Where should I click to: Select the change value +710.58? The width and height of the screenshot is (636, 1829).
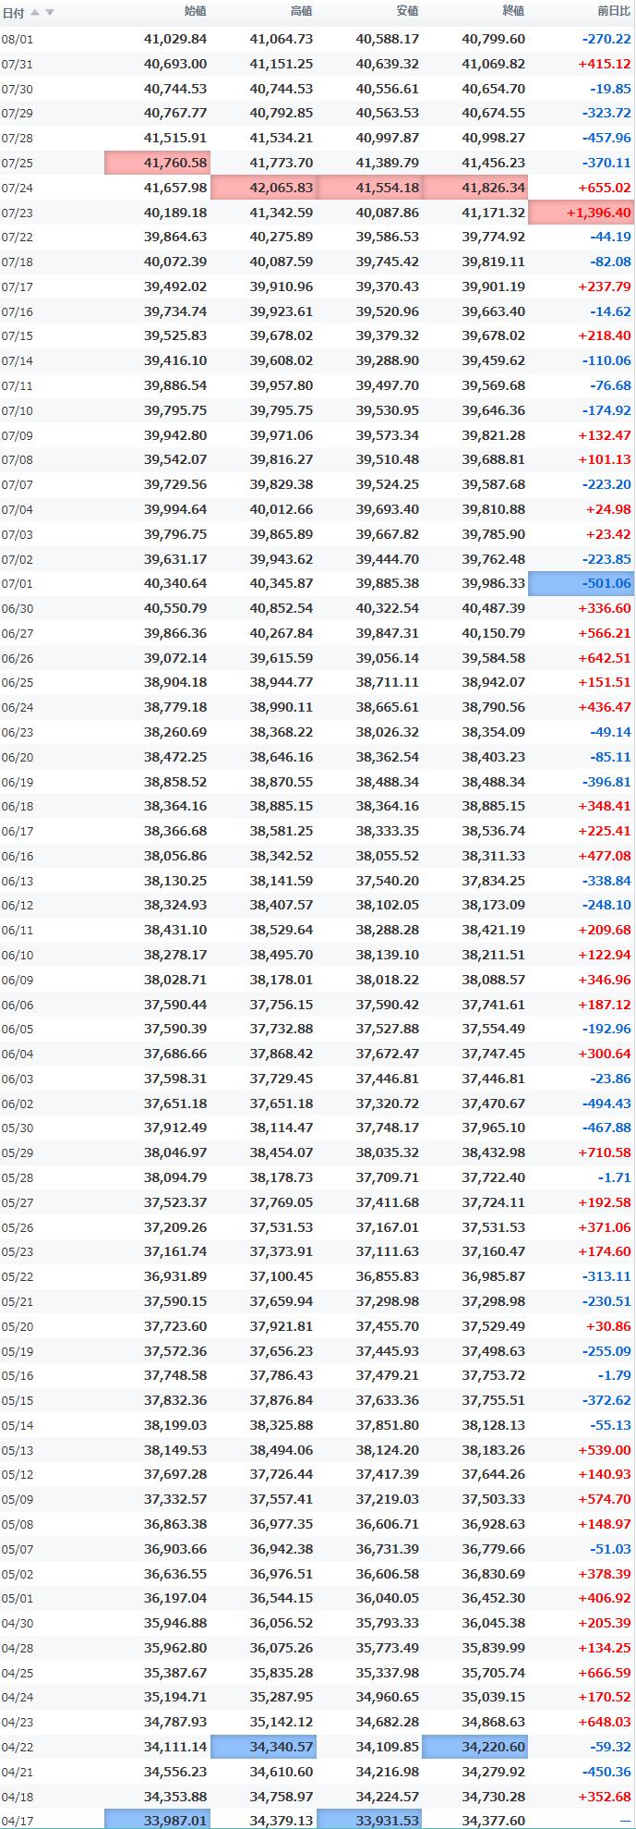605,1153
